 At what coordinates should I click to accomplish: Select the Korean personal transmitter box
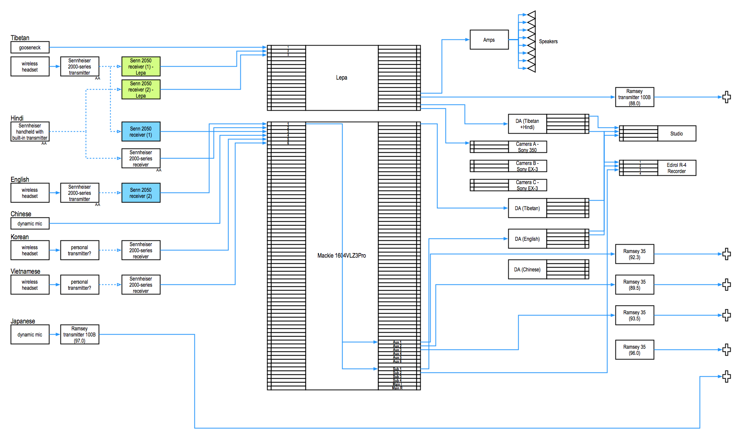click(80, 250)
